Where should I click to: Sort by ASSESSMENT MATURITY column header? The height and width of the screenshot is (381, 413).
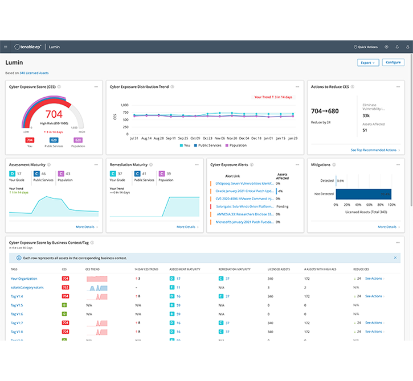[185, 269]
